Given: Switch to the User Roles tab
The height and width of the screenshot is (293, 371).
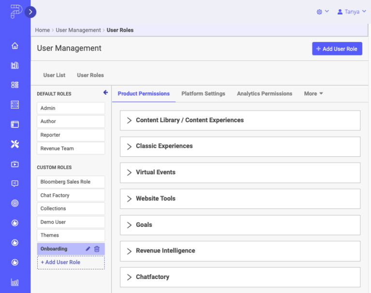Looking at the screenshot, I should (x=90, y=75).
